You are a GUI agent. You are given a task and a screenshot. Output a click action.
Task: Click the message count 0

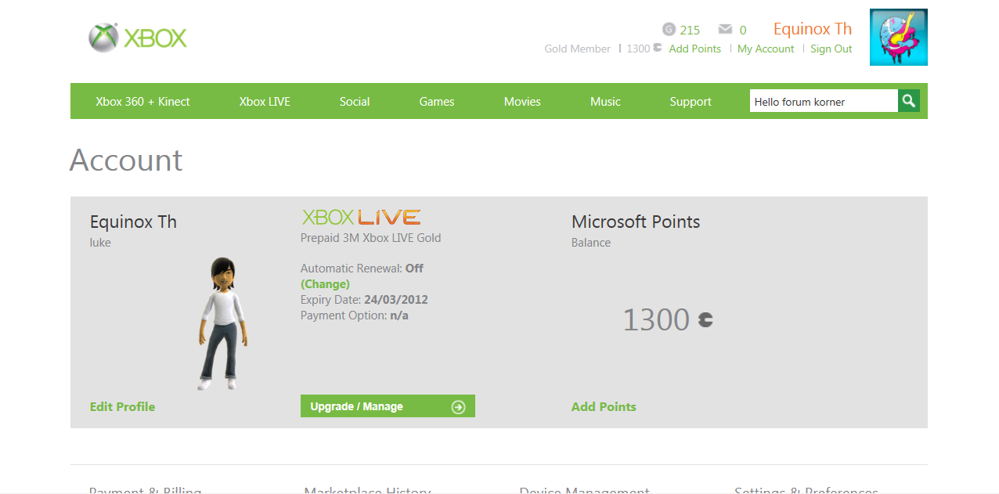tap(743, 30)
